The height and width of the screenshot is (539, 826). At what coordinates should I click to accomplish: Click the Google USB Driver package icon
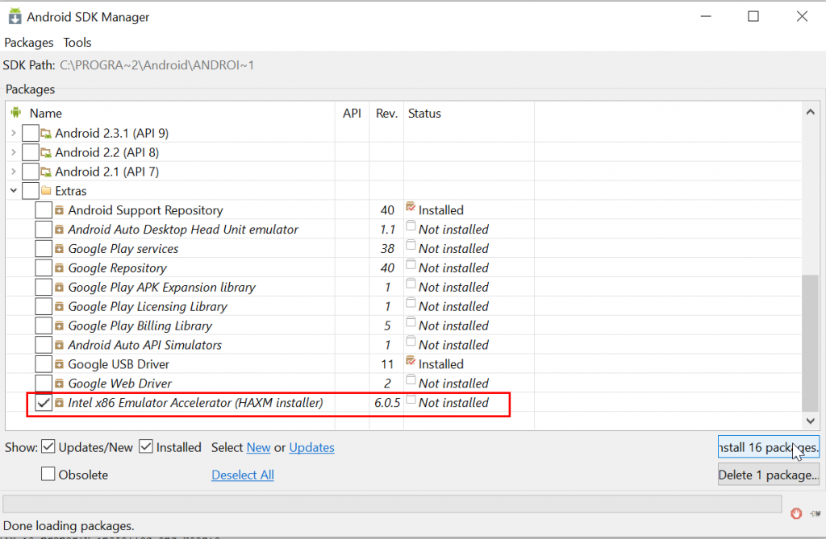tap(59, 364)
